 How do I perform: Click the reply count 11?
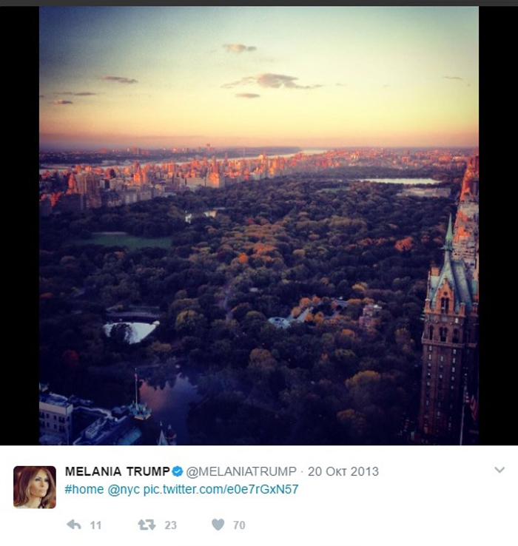point(95,525)
